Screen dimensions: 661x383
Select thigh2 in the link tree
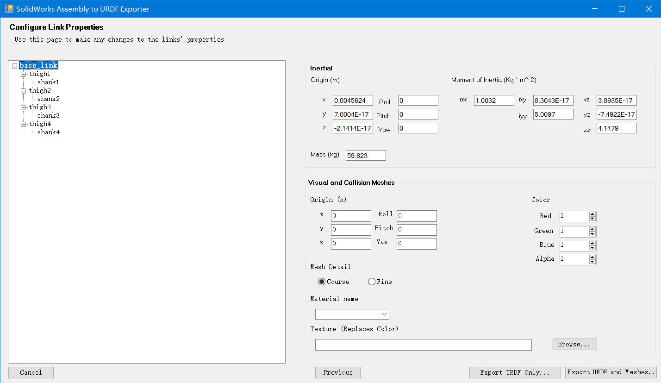40,90
